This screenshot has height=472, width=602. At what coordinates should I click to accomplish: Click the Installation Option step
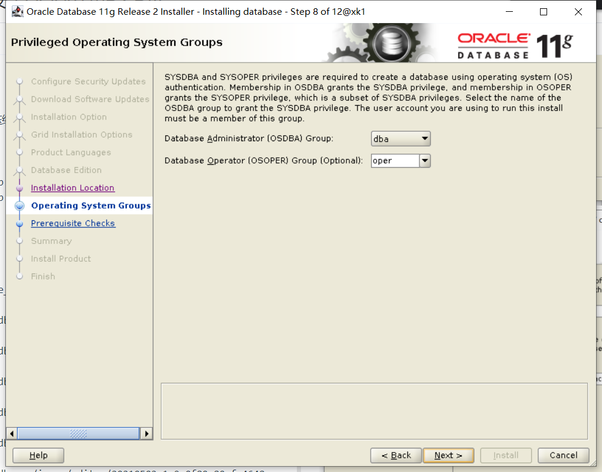click(x=68, y=117)
